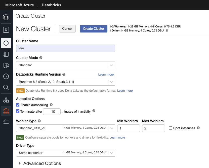Click the Create Cluster button
The height and width of the screenshot is (168, 209).
(x=94, y=29)
